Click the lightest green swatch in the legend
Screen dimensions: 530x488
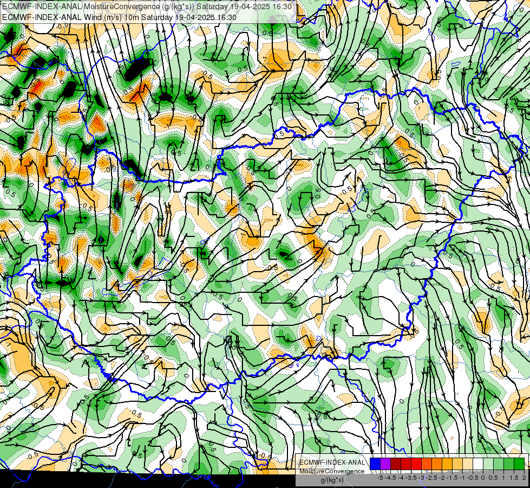tap(488, 464)
